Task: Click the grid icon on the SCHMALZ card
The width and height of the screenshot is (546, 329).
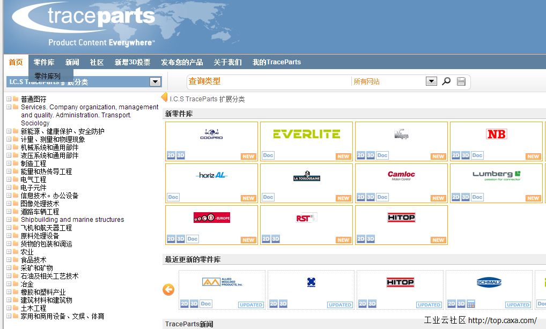Action: click(471, 304)
